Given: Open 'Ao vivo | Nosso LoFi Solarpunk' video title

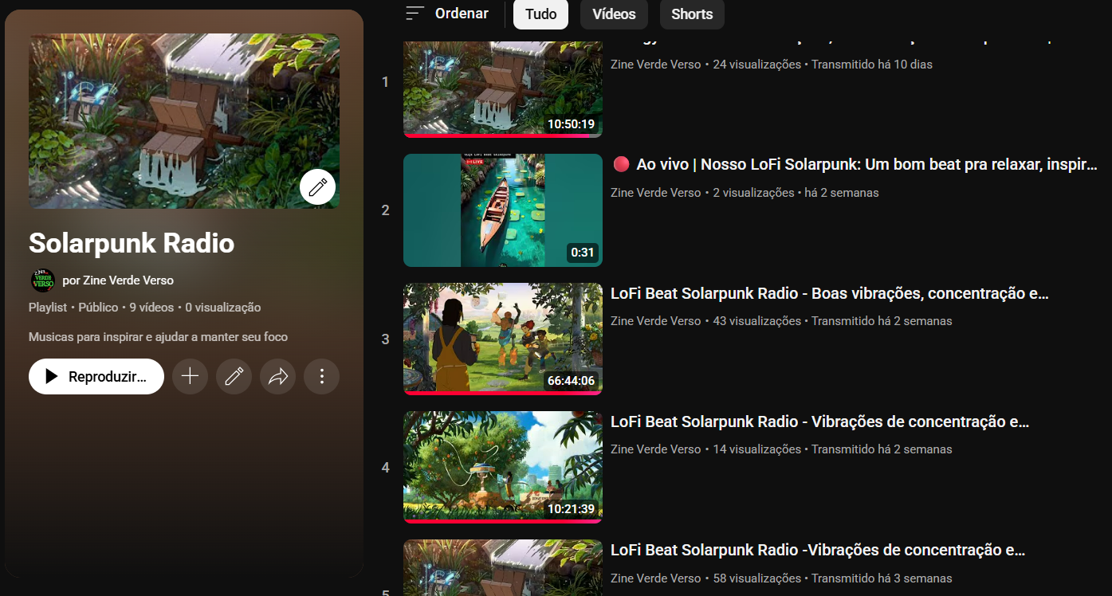Looking at the screenshot, I should pyautogui.click(x=855, y=165).
